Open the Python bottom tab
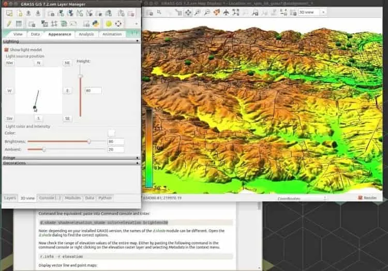Image resolution: width=388 pixels, height=271 pixels. [x=105, y=198]
